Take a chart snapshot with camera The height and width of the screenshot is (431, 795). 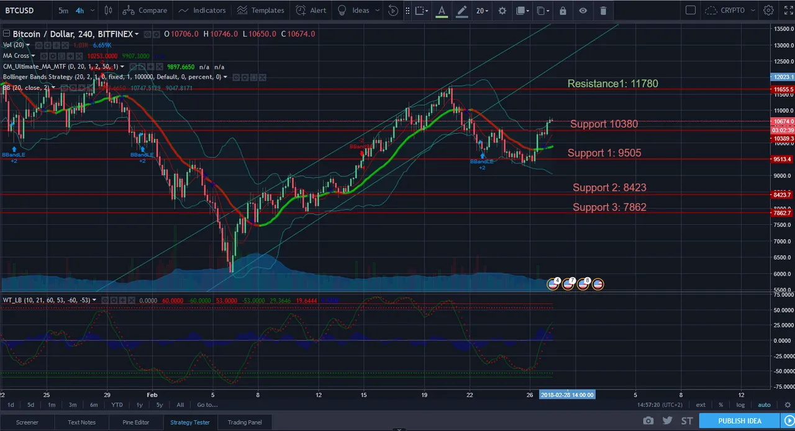point(648,421)
